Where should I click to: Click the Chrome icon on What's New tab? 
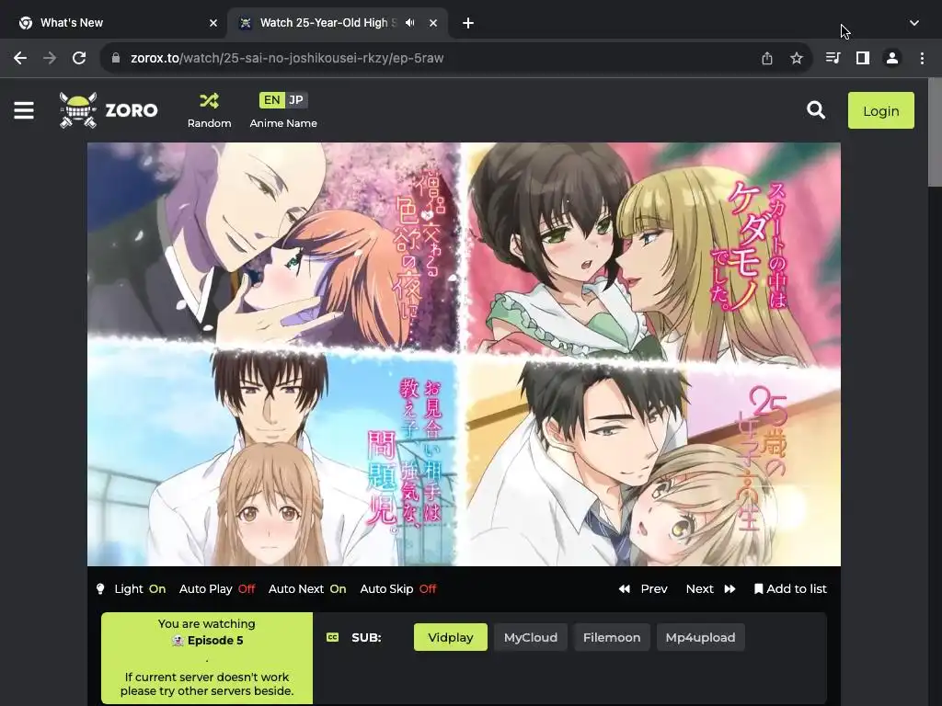tap(25, 23)
